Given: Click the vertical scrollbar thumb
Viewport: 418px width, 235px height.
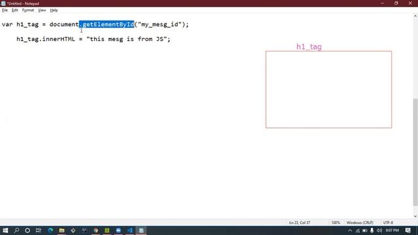Looking at the screenshot, I should tap(415, 152).
